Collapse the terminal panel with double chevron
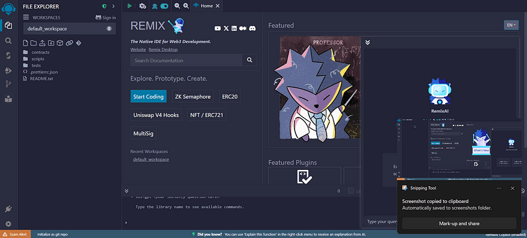The height and width of the screenshot is (238, 527). click(126, 190)
